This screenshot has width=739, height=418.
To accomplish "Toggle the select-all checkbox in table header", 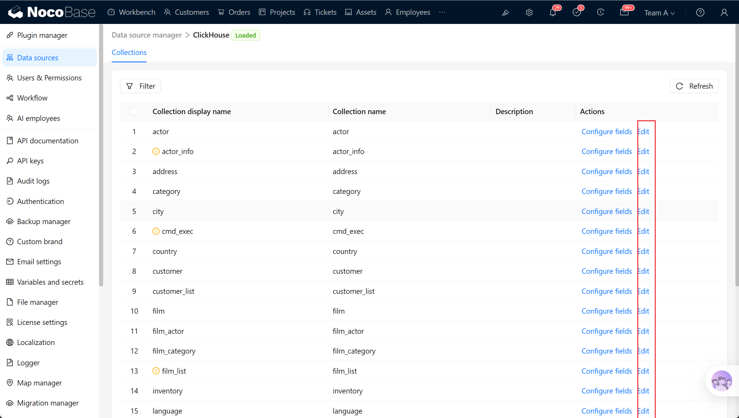I will click(x=134, y=111).
